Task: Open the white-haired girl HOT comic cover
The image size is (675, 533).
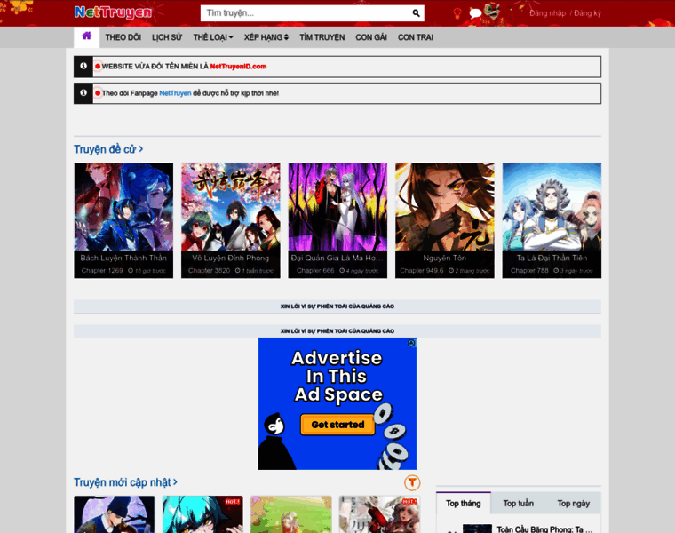Action: coord(379,514)
